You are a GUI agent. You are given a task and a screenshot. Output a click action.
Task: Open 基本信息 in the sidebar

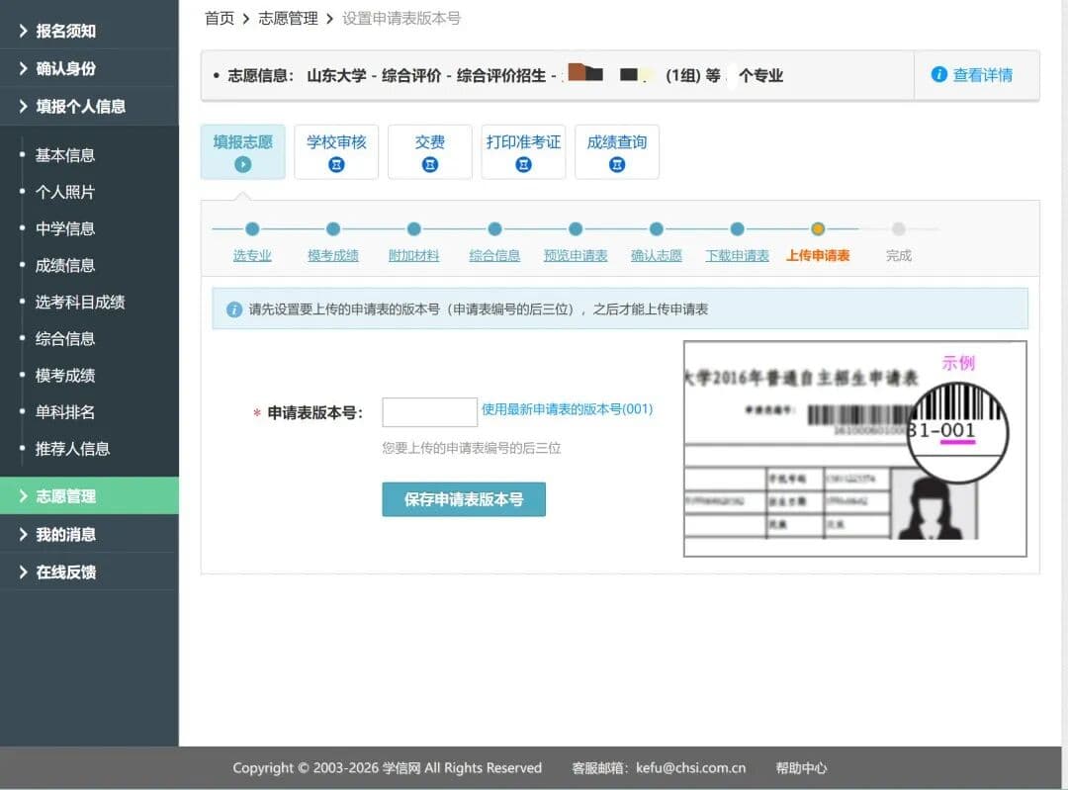tap(65, 155)
